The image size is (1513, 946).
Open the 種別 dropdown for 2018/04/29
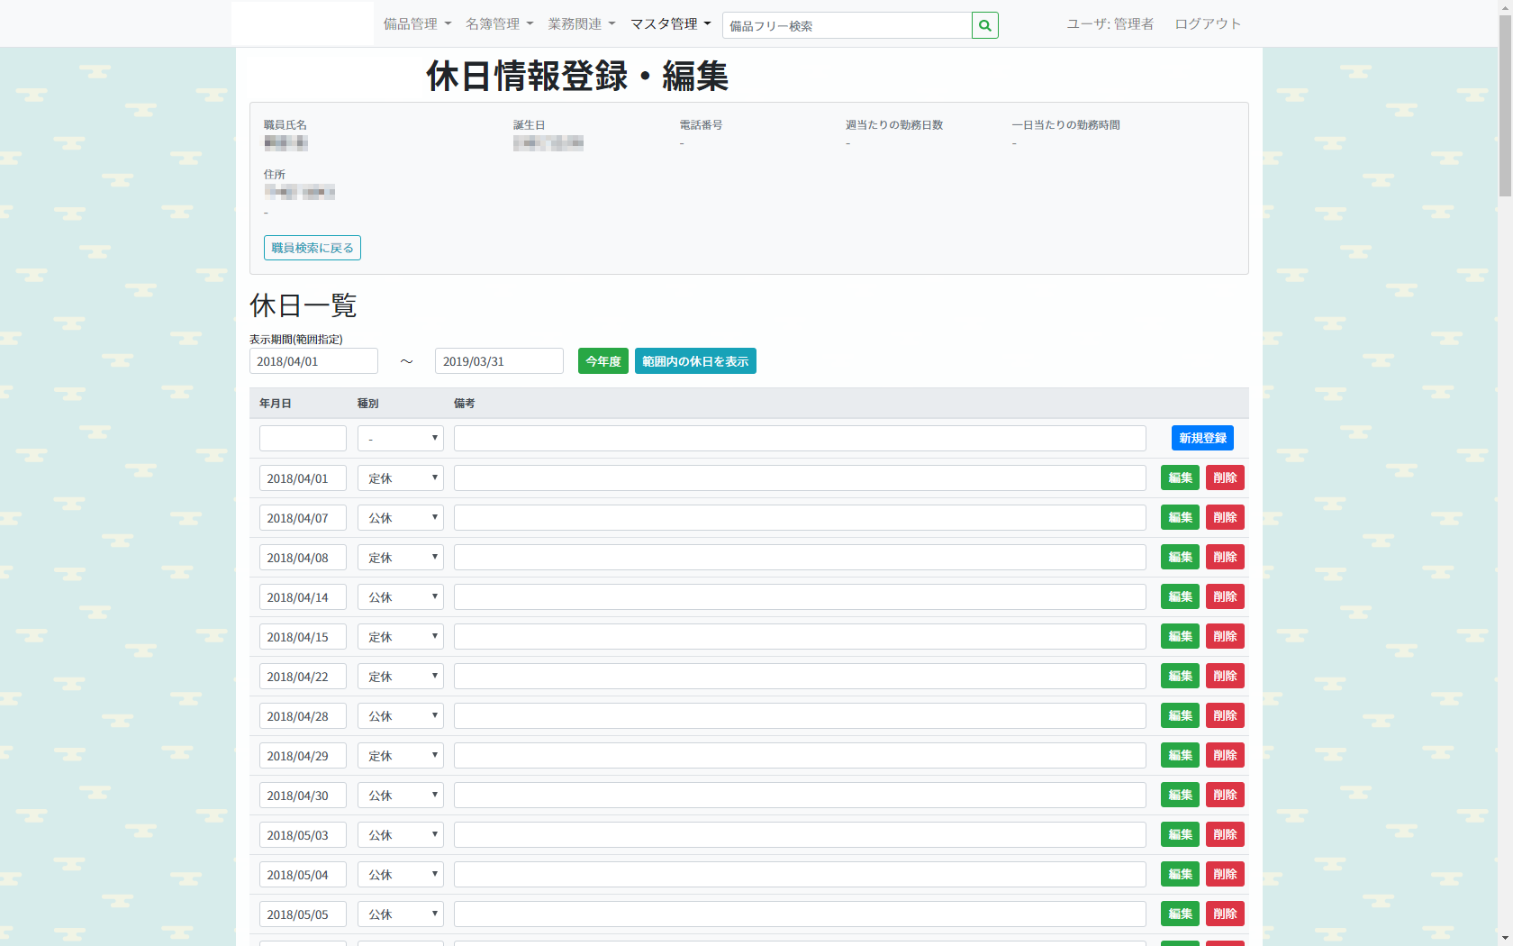(401, 755)
